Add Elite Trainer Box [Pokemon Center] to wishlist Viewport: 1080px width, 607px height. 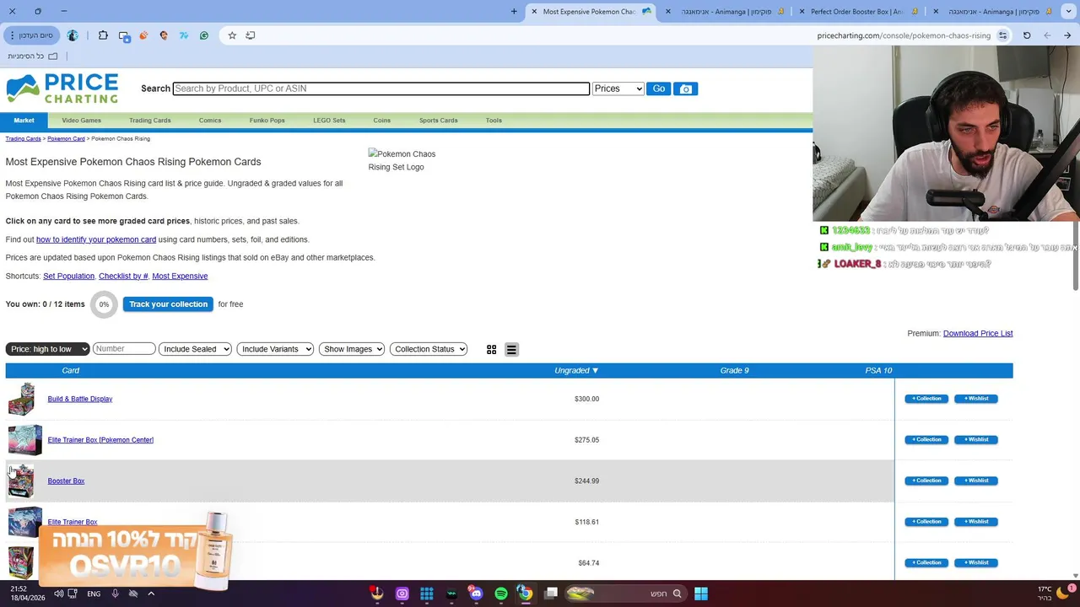pos(976,439)
